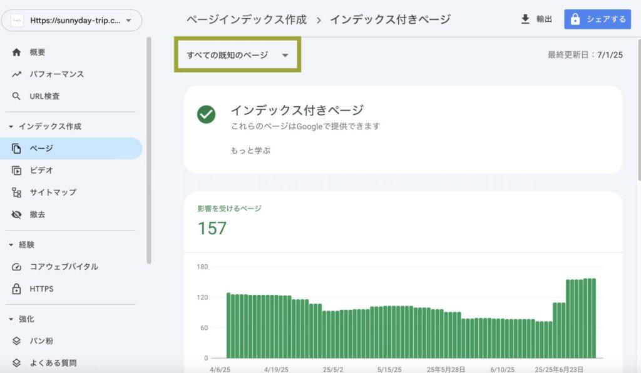Click the コアウェブバイタル gauge icon
The height and width of the screenshot is (373, 641).
tap(17, 267)
